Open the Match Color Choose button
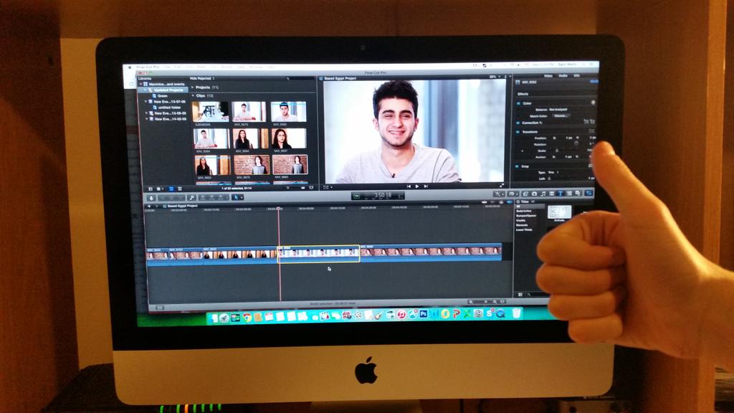The image size is (734, 413). click(561, 115)
